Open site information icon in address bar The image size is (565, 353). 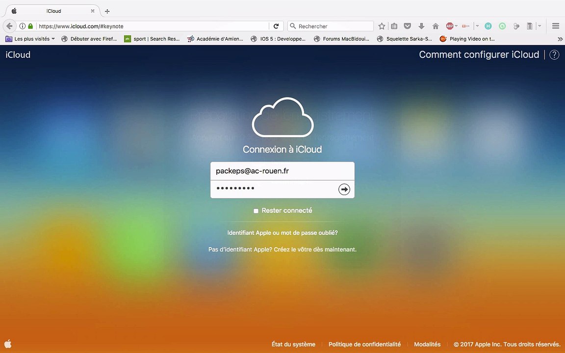pyautogui.click(x=23, y=26)
